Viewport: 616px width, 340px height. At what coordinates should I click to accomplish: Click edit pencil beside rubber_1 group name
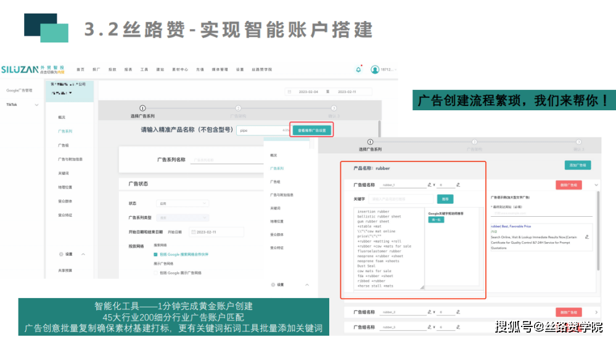(429, 184)
